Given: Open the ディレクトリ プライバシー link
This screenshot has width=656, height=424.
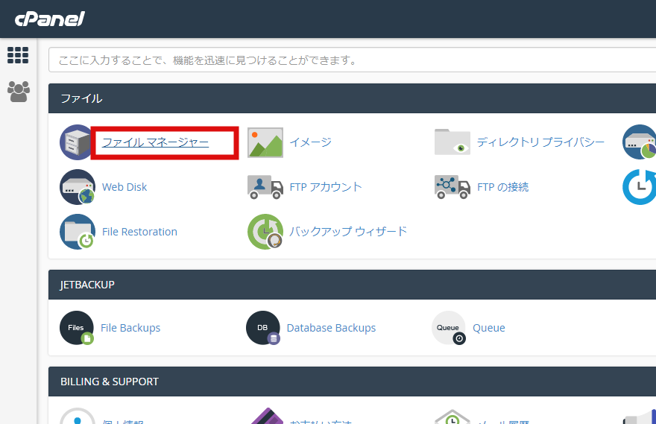Looking at the screenshot, I should tap(540, 142).
